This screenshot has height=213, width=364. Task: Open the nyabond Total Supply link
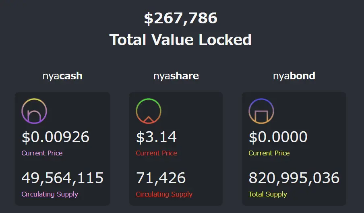click(268, 194)
